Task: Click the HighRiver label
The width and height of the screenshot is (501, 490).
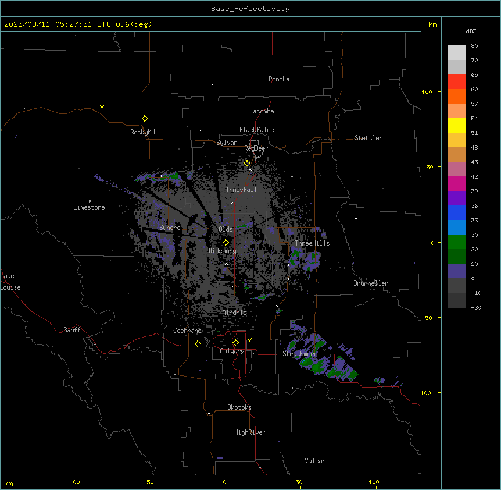Action: click(250, 432)
